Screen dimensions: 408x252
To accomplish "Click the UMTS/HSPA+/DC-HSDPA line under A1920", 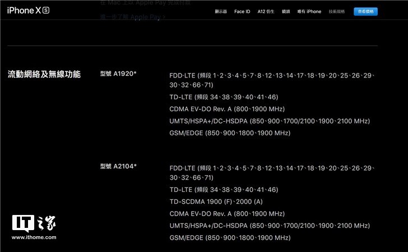I will pyautogui.click(x=270, y=121).
